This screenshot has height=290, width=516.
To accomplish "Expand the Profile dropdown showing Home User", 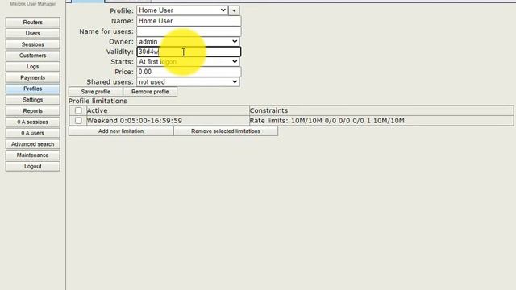I will [182, 10].
